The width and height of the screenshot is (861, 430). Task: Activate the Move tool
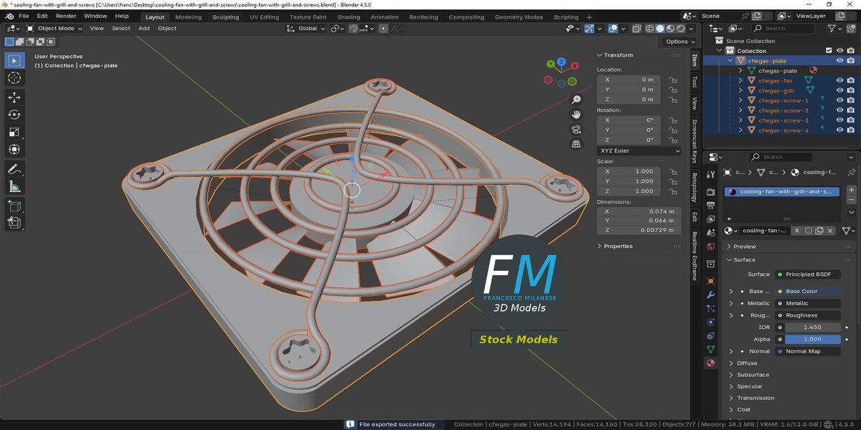(14, 97)
